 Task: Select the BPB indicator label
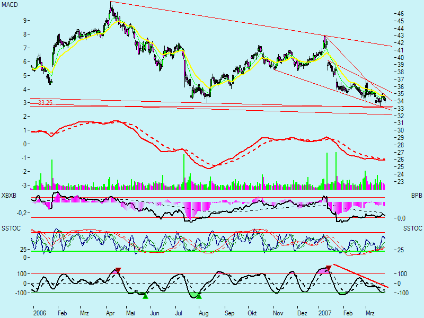417,196
